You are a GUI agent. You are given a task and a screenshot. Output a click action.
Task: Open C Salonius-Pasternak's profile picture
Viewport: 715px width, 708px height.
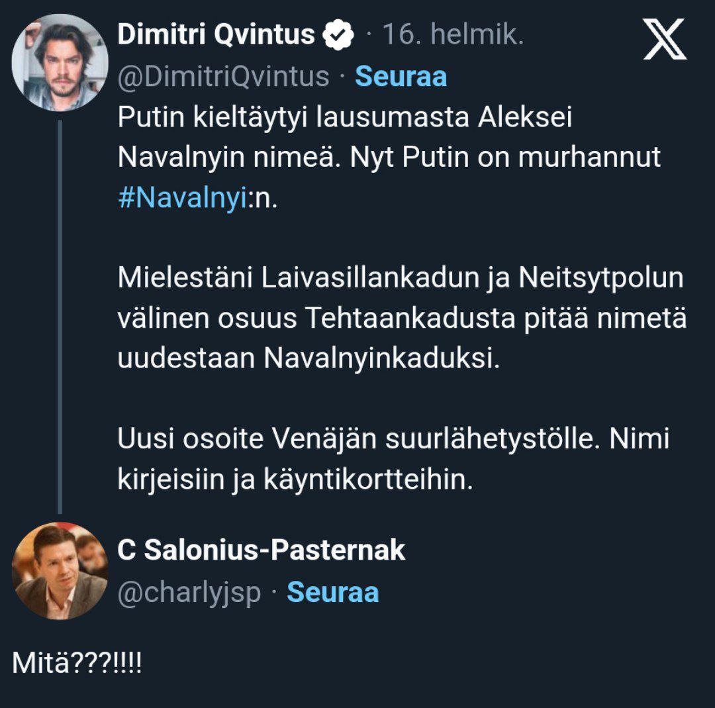(x=60, y=571)
